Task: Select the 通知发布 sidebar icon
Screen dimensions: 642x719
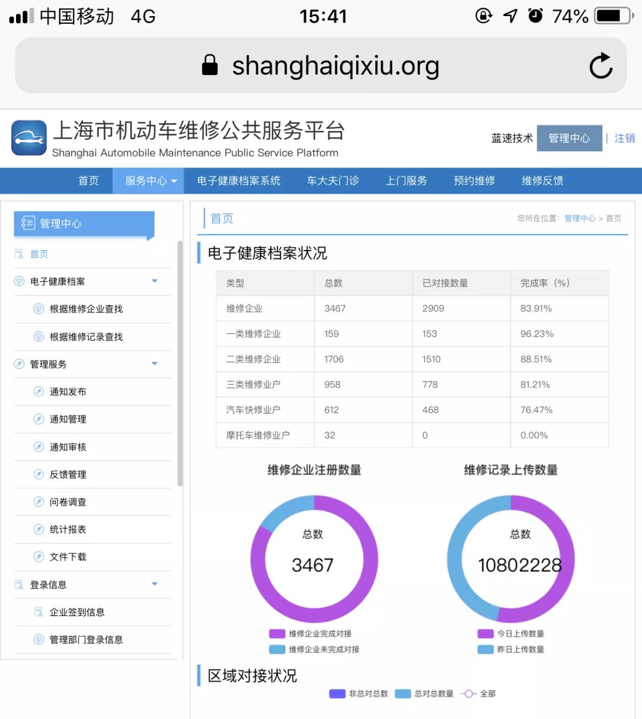Action: coord(38,392)
